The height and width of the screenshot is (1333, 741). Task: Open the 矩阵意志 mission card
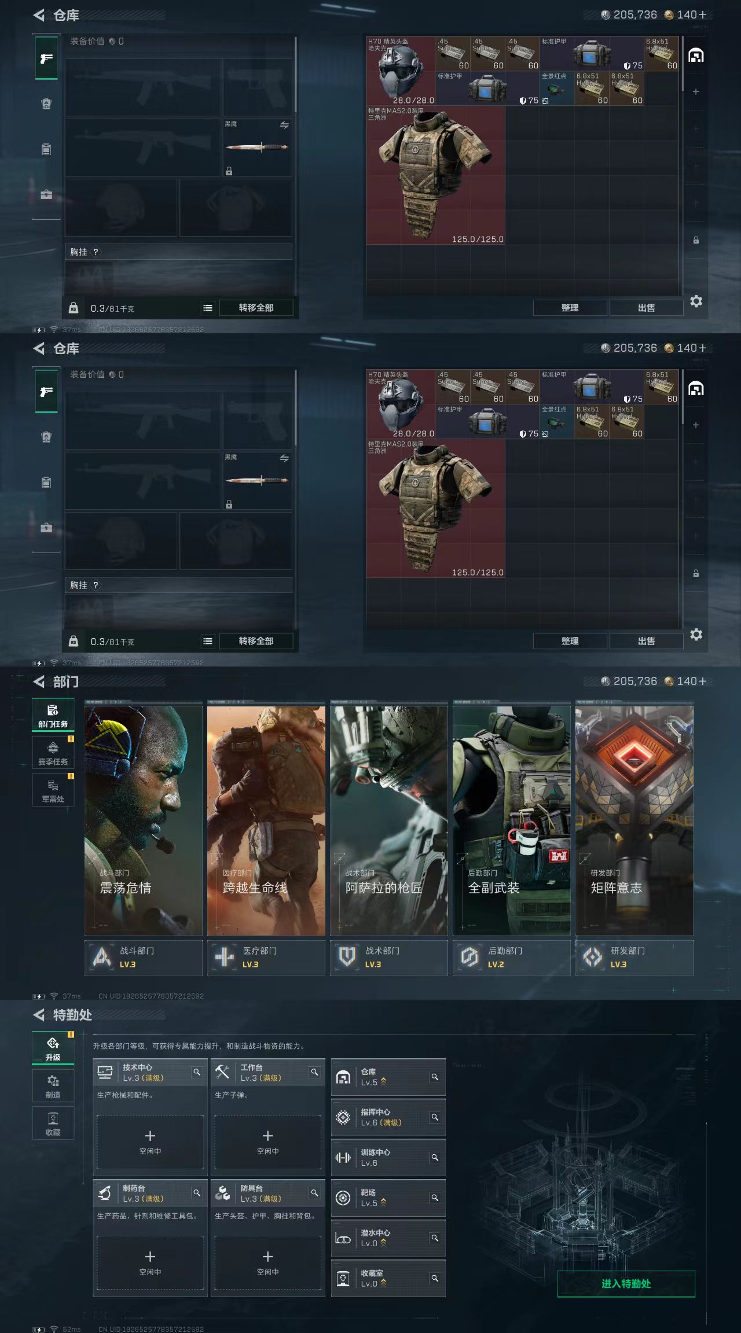[x=634, y=820]
